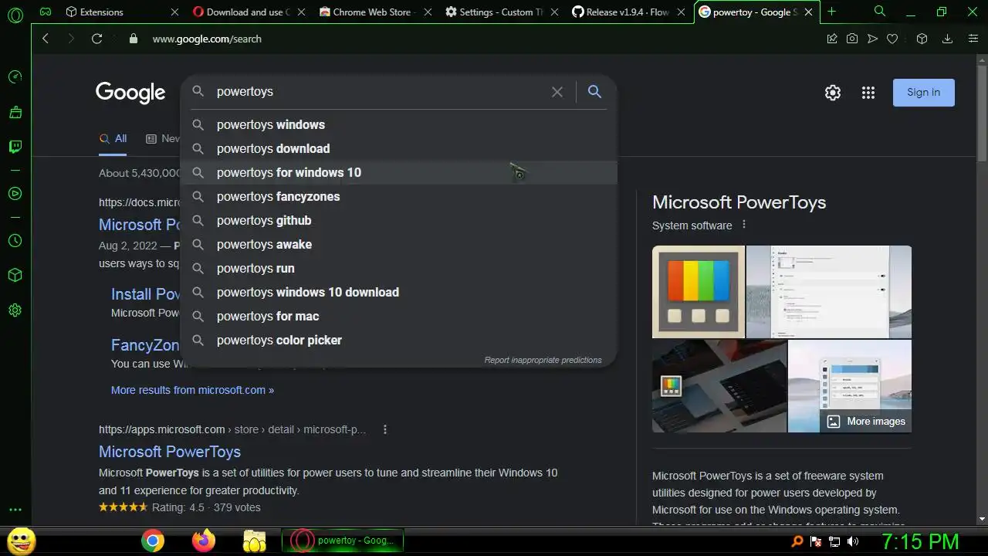Open the more options dots beside System software
This screenshot has width=988, height=556.
tap(744, 225)
